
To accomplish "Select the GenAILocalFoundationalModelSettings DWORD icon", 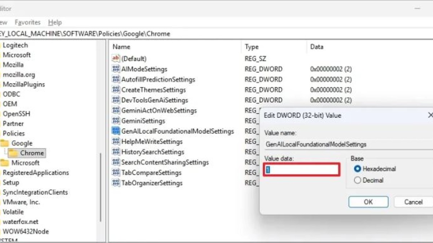I will click(115, 131).
